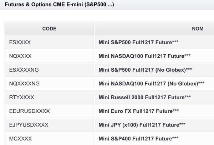Click Mini S&P500 Full1217 Future name
The width and height of the screenshot is (214, 145).
[x=138, y=42]
